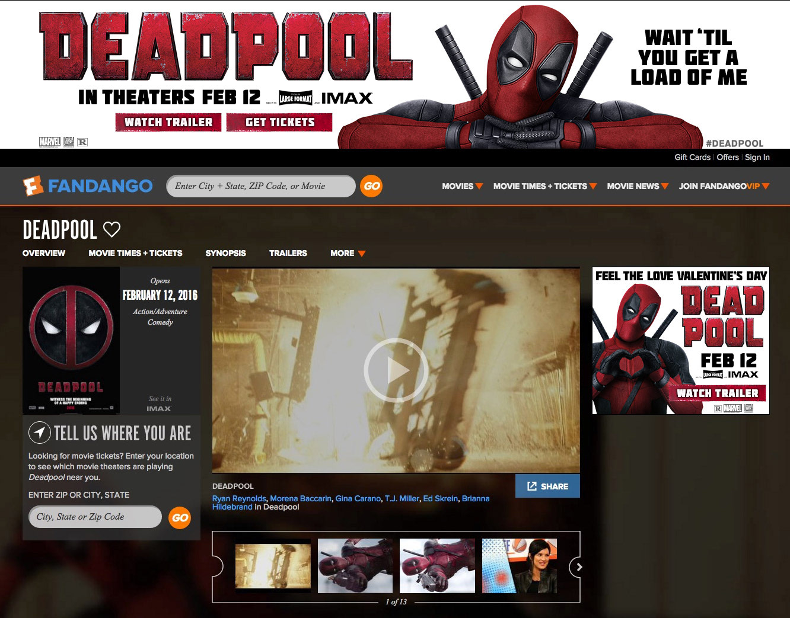Viewport: 790px width, 618px height.
Task: Click the Ryan Reynolds cast link
Action: pyautogui.click(x=239, y=498)
